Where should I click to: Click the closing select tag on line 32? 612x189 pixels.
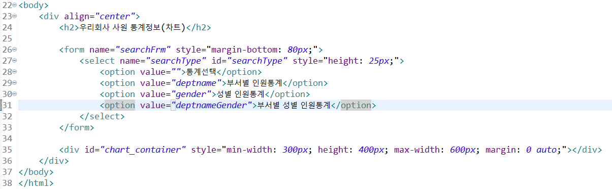pos(102,116)
